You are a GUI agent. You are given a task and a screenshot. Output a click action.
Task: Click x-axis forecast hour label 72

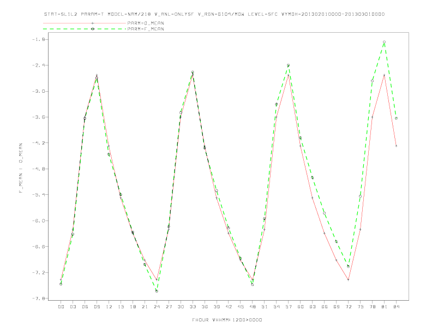[348, 307]
